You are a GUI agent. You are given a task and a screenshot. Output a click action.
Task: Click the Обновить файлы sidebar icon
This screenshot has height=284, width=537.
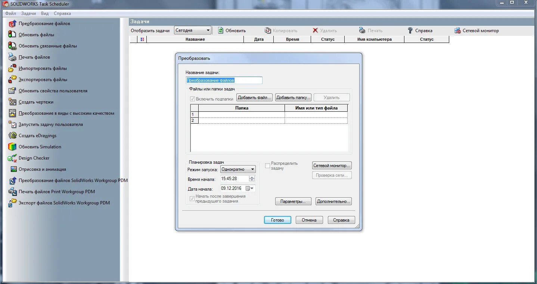(x=12, y=35)
